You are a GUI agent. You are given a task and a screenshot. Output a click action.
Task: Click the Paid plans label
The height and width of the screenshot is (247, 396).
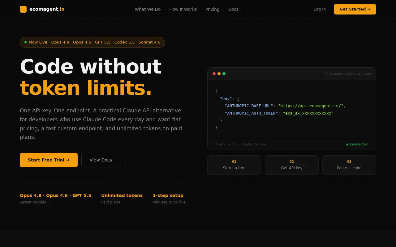110,202
